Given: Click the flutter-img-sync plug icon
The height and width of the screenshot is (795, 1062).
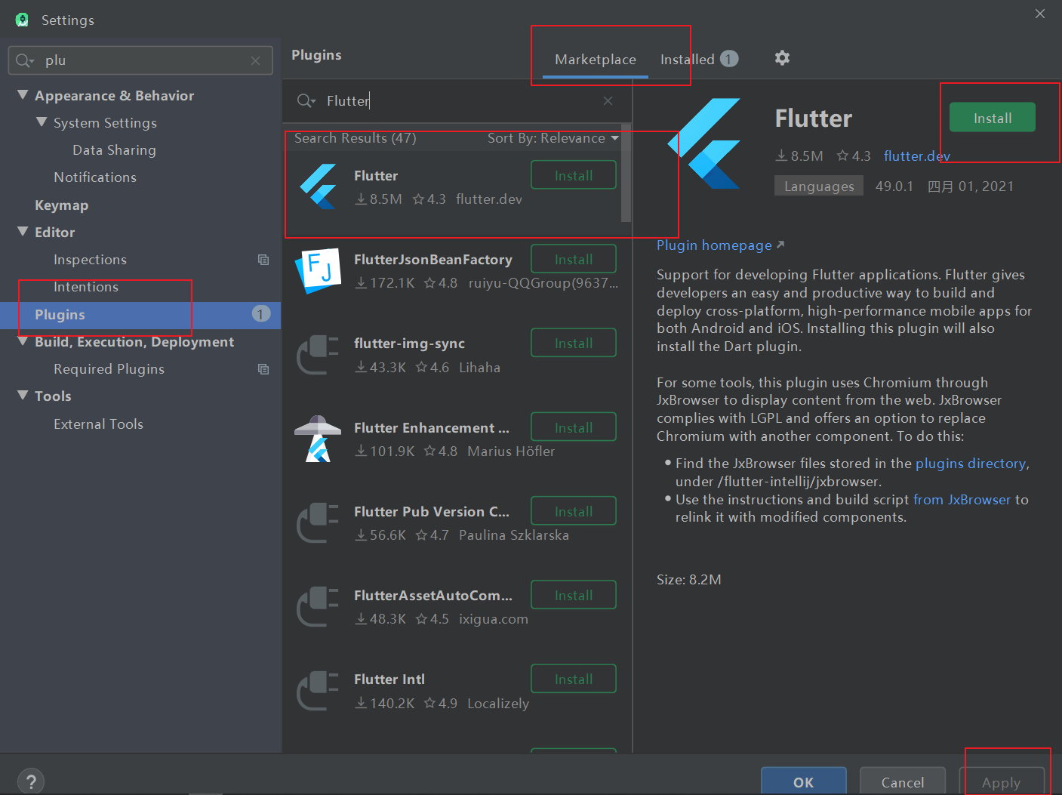Looking at the screenshot, I should 318,355.
